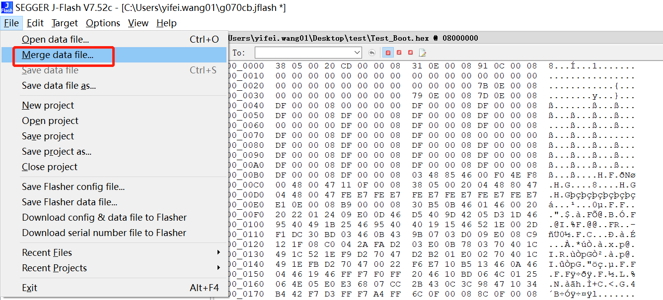Open the Go To address combo box dropdown
This screenshot has width=663, height=300.
pos(357,53)
